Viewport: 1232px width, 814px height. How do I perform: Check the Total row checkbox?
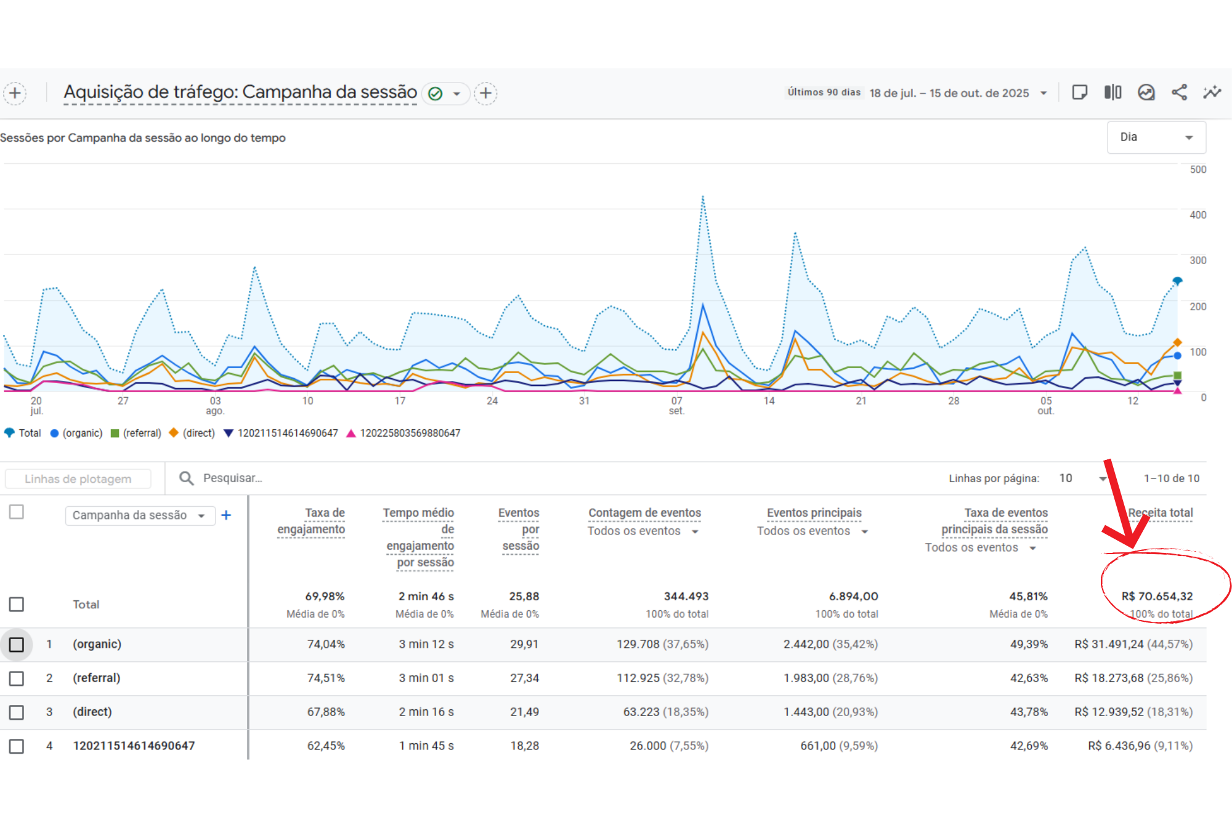click(17, 604)
